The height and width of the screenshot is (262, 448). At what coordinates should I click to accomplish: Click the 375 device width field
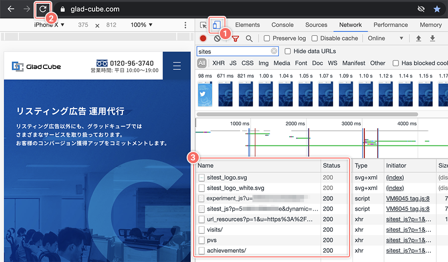(x=83, y=25)
